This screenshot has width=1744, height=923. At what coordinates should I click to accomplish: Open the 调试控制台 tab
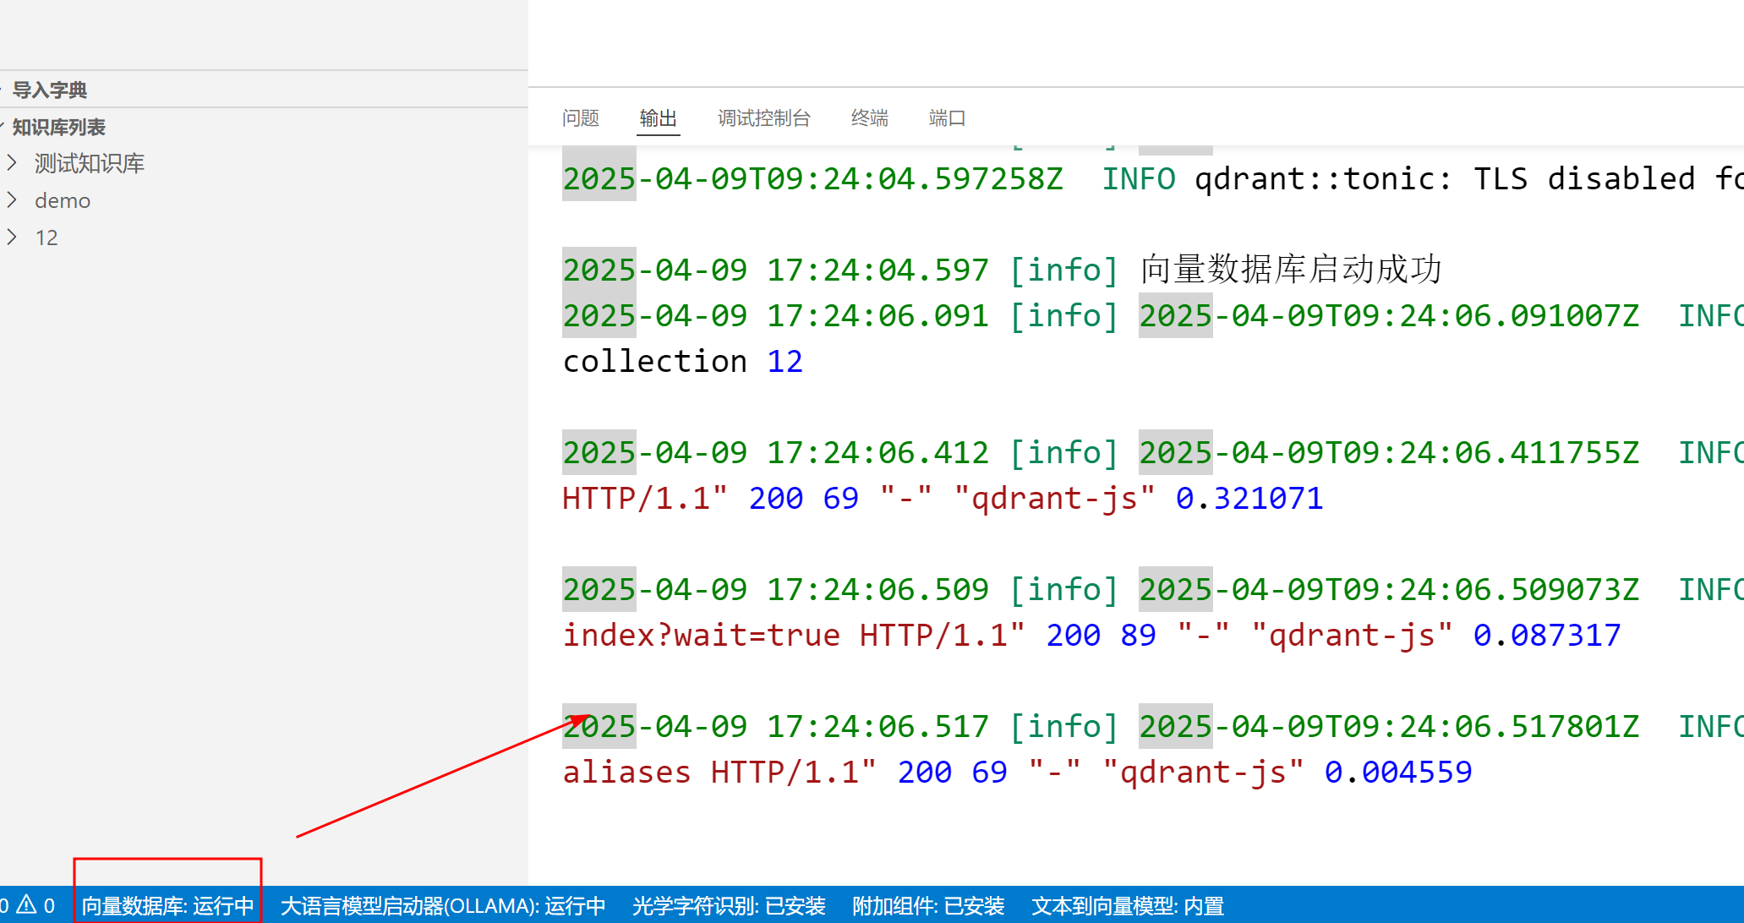pyautogui.click(x=763, y=117)
